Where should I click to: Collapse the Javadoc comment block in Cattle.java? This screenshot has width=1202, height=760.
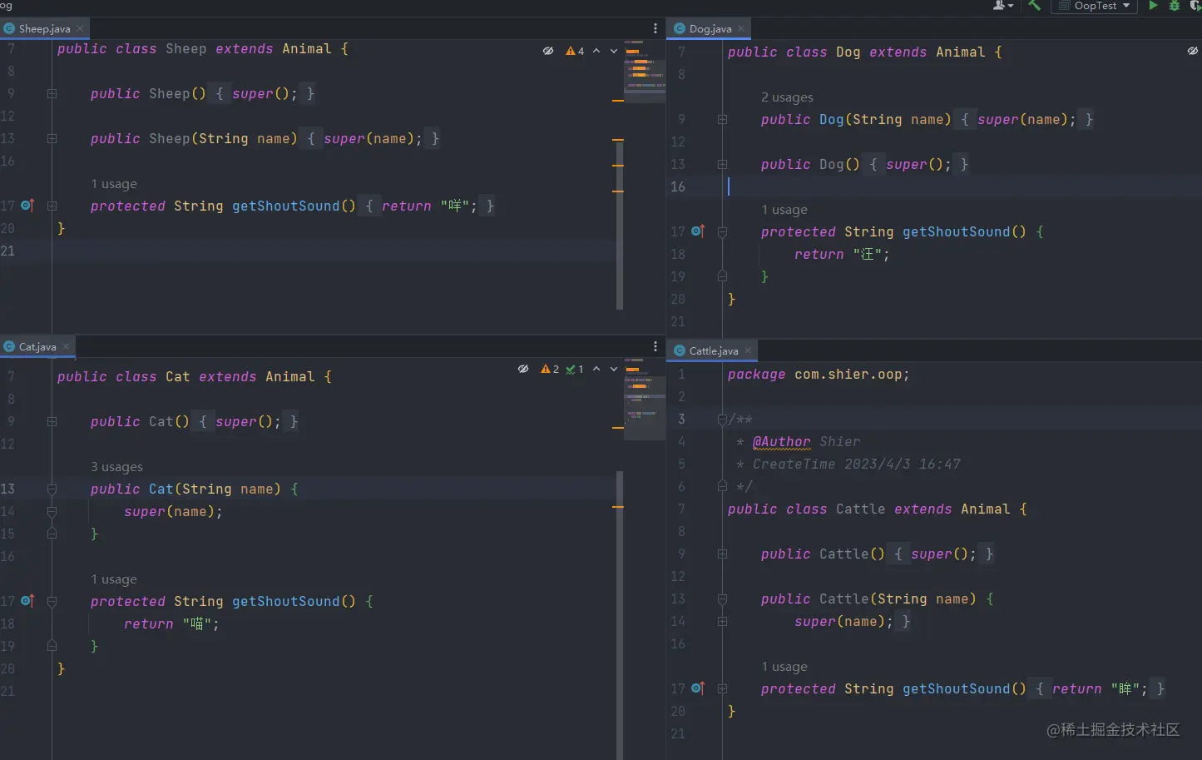coord(722,419)
